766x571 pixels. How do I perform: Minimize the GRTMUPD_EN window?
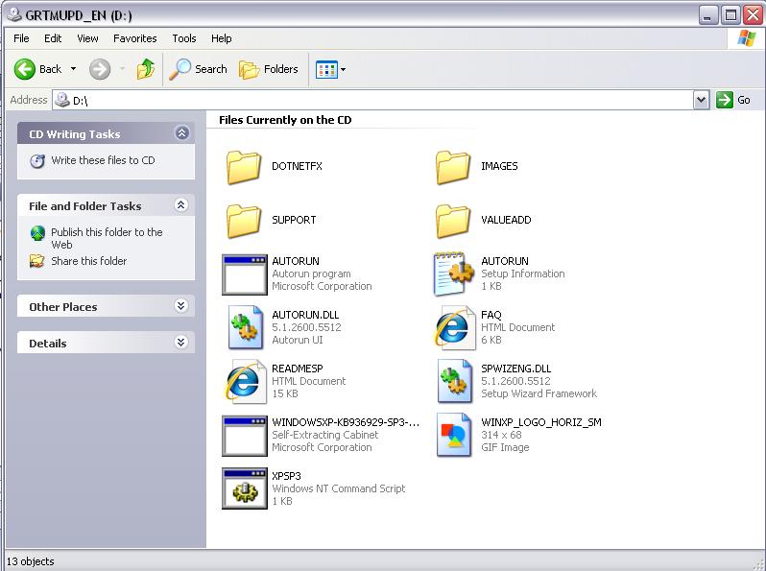click(707, 15)
